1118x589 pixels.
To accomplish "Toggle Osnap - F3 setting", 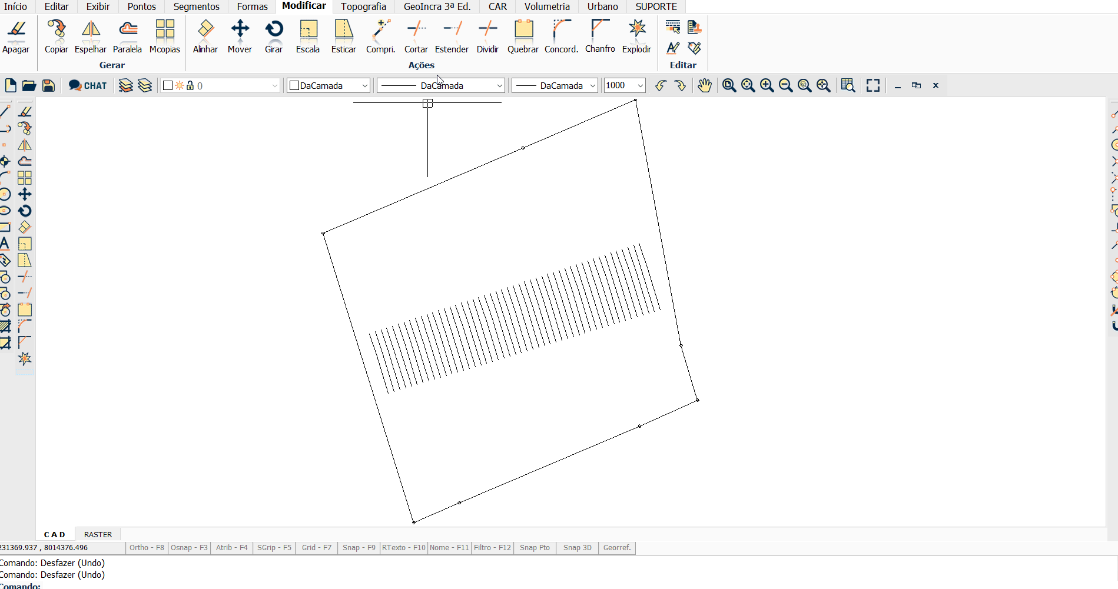I will click(x=189, y=548).
